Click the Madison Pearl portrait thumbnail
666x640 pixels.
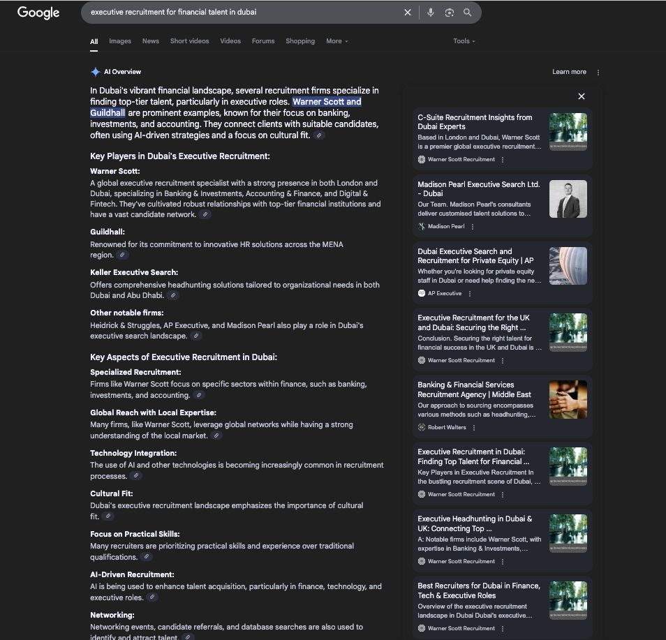pos(568,199)
